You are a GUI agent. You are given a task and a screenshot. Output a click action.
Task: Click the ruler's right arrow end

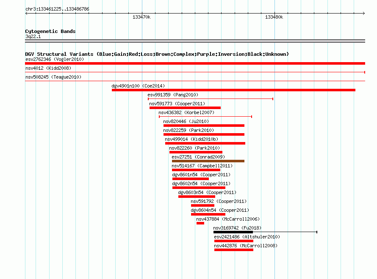(364, 13)
